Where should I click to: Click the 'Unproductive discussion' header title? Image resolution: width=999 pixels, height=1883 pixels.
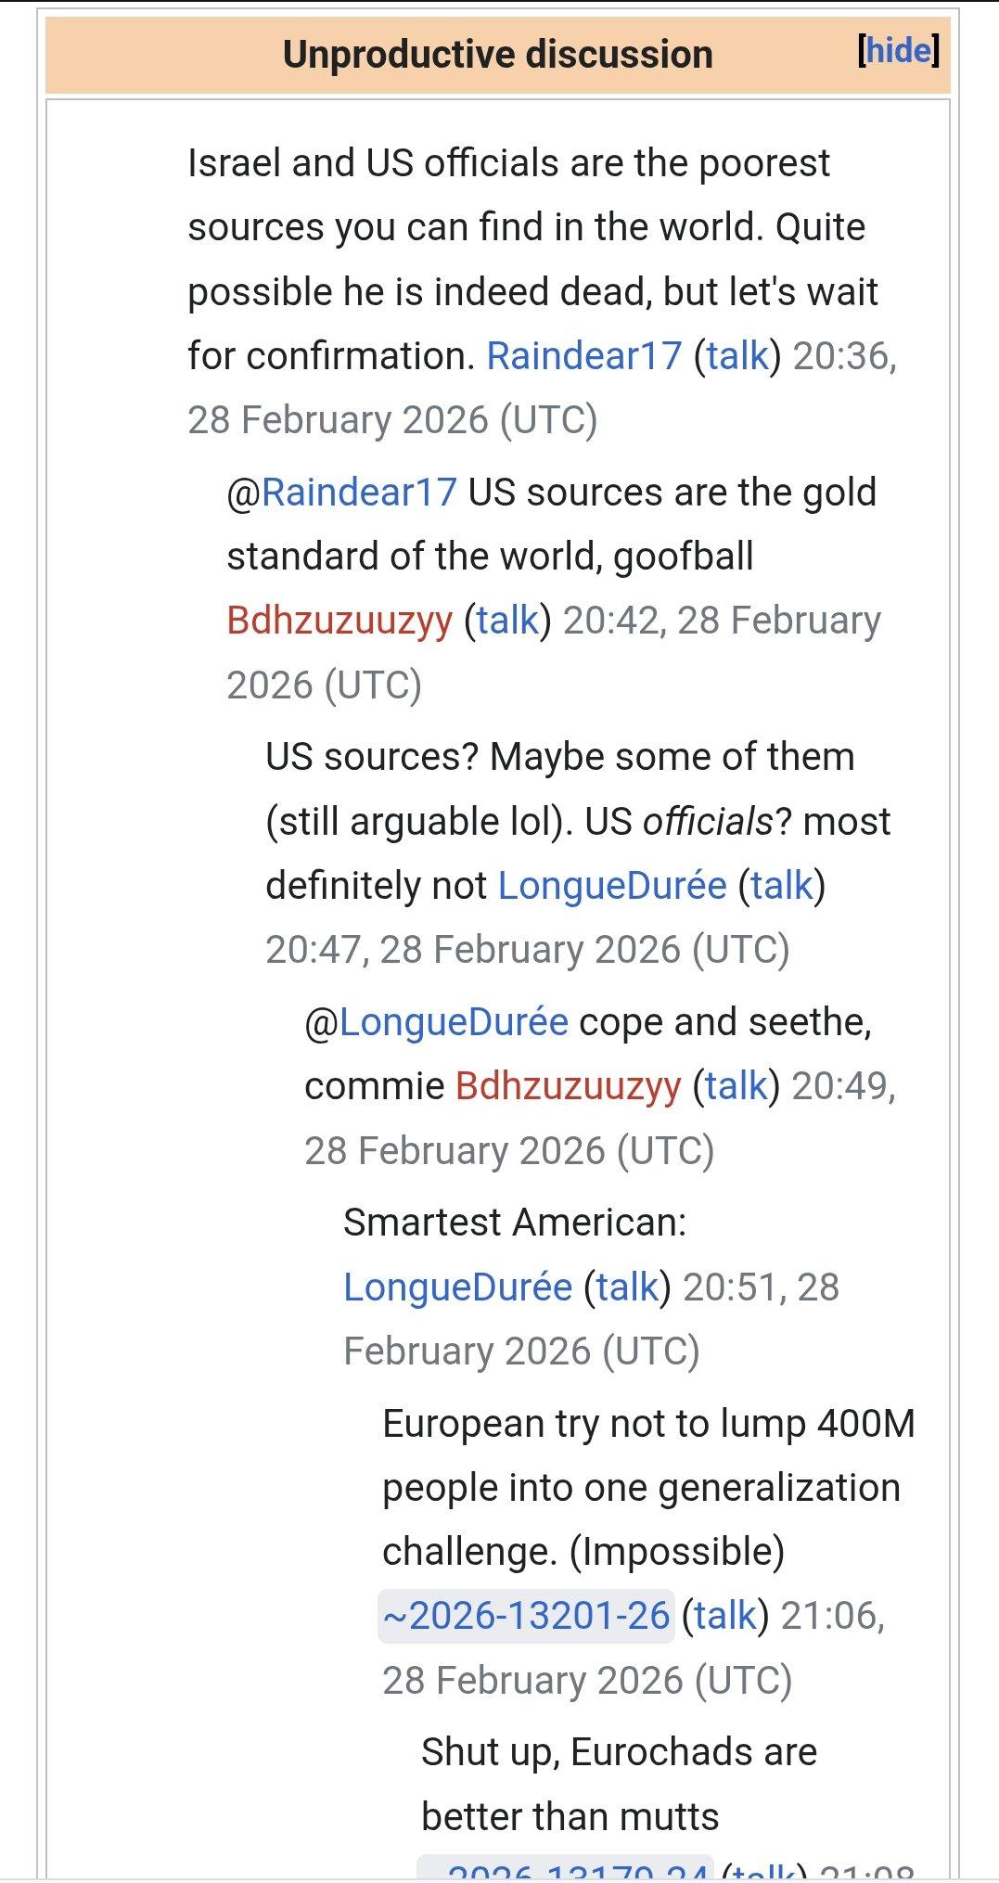pyautogui.click(x=498, y=54)
